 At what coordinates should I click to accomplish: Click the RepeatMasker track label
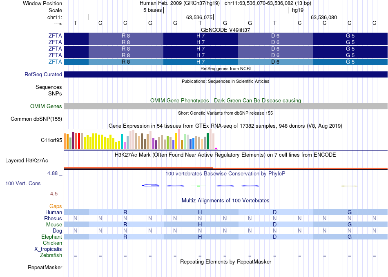point(45,267)
